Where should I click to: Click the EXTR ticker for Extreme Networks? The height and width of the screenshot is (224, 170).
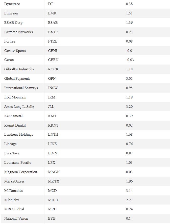click(53, 32)
